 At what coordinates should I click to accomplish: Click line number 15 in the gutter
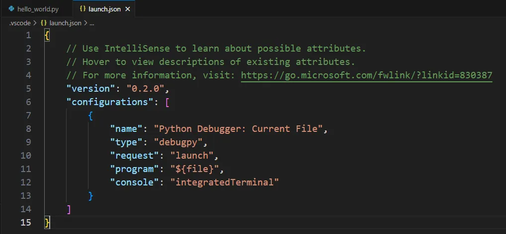click(26, 223)
